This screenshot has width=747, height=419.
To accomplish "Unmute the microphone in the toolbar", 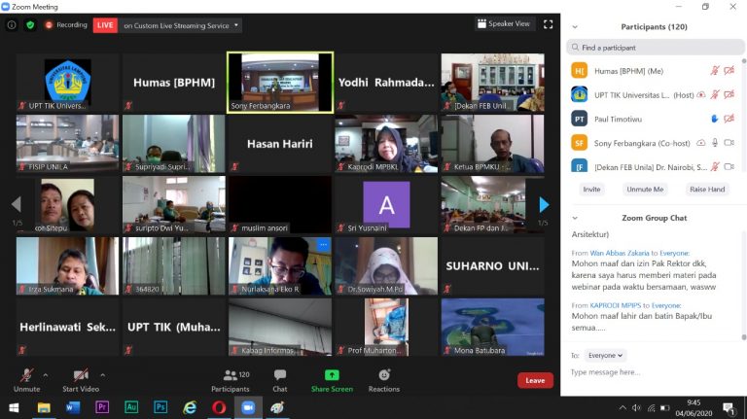I will 26,378.
